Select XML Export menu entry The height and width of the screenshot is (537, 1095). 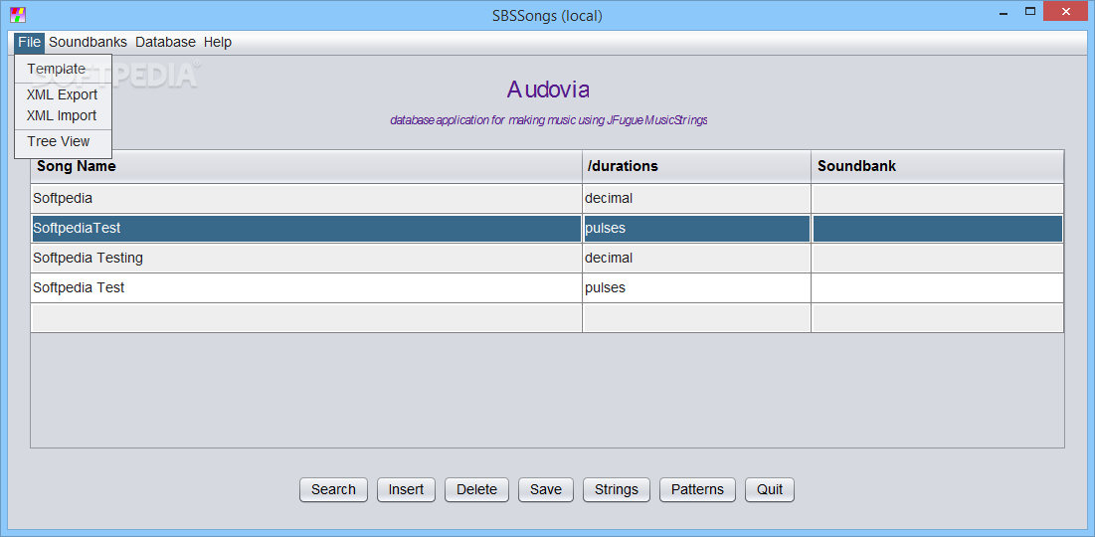point(63,95)
